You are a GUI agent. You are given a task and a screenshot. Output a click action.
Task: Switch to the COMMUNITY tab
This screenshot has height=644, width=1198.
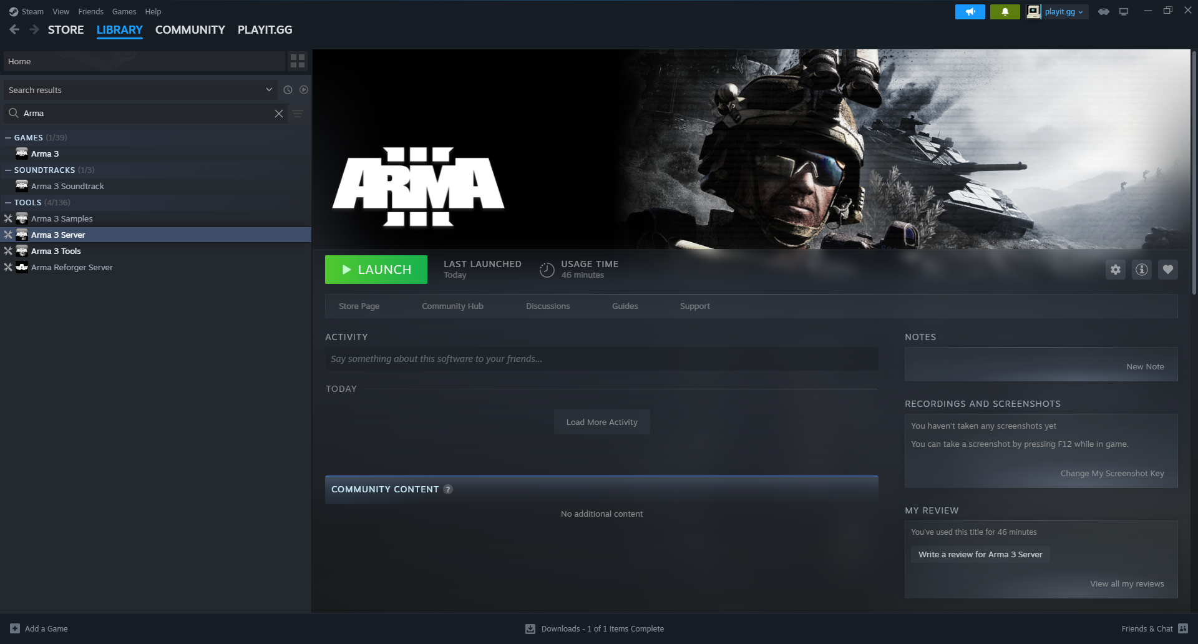[x=190, y=30]
